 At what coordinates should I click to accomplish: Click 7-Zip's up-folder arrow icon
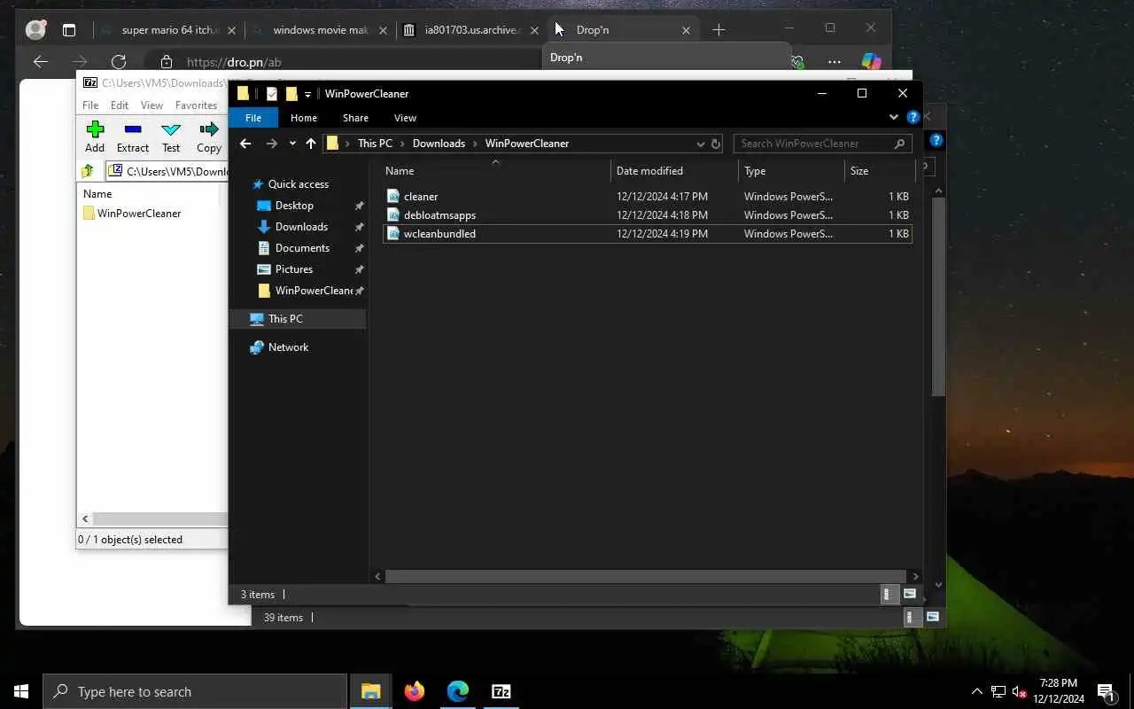tap(88, 171)
